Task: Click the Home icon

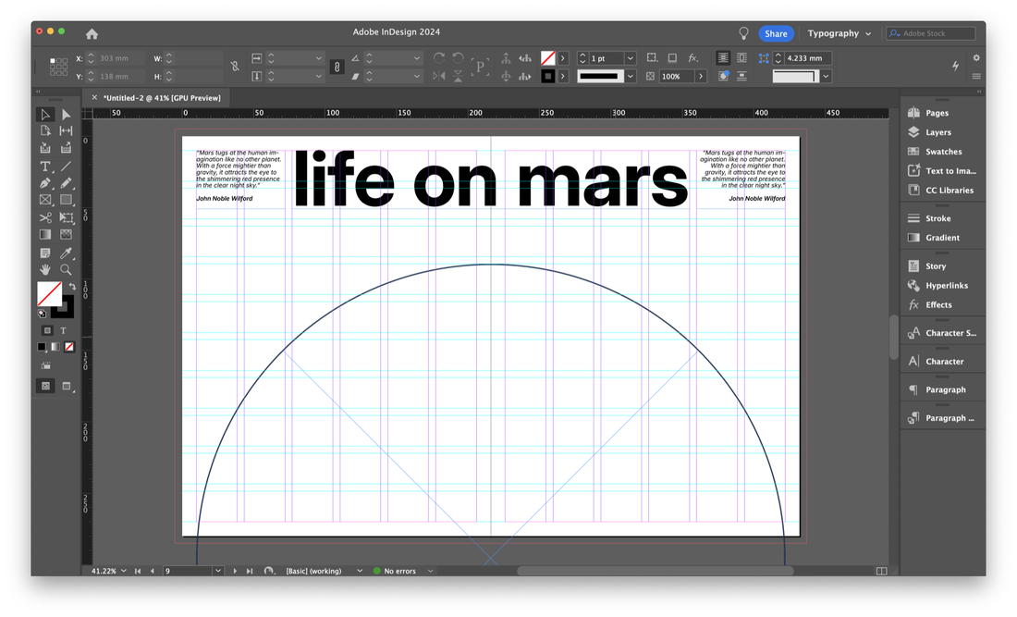Action: pos(92,33)
